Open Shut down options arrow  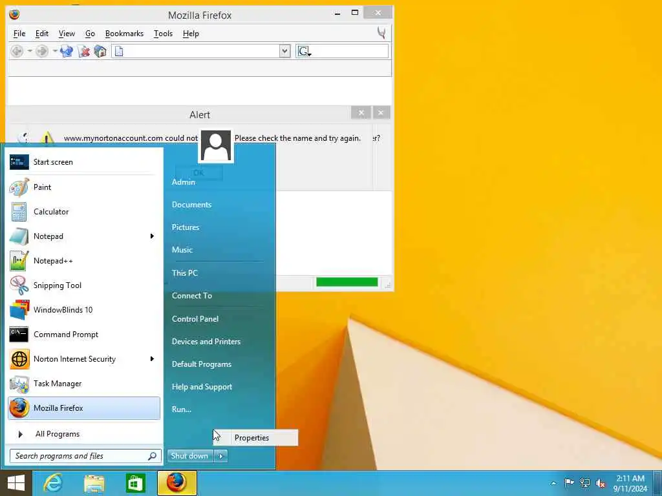point(221,456)
